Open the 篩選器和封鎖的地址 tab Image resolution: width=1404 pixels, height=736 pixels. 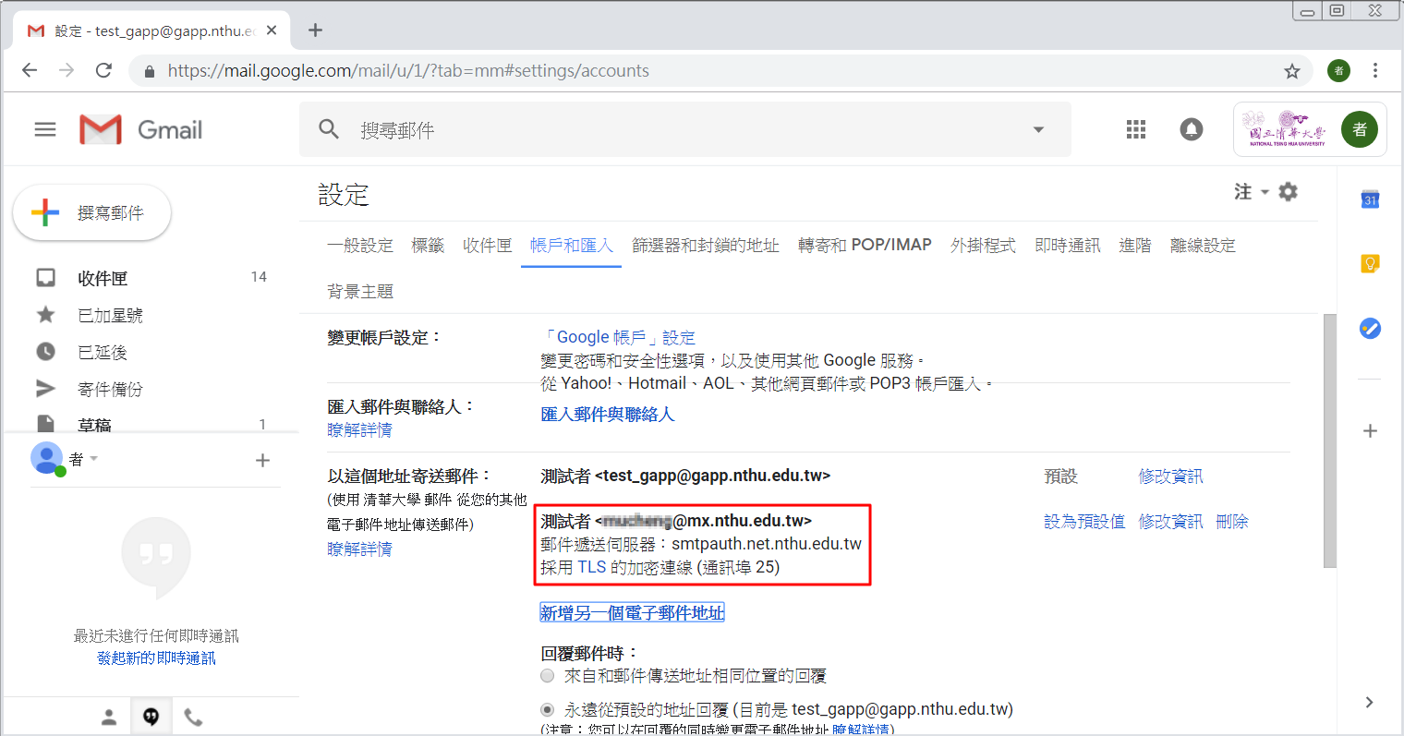(705, 245)
